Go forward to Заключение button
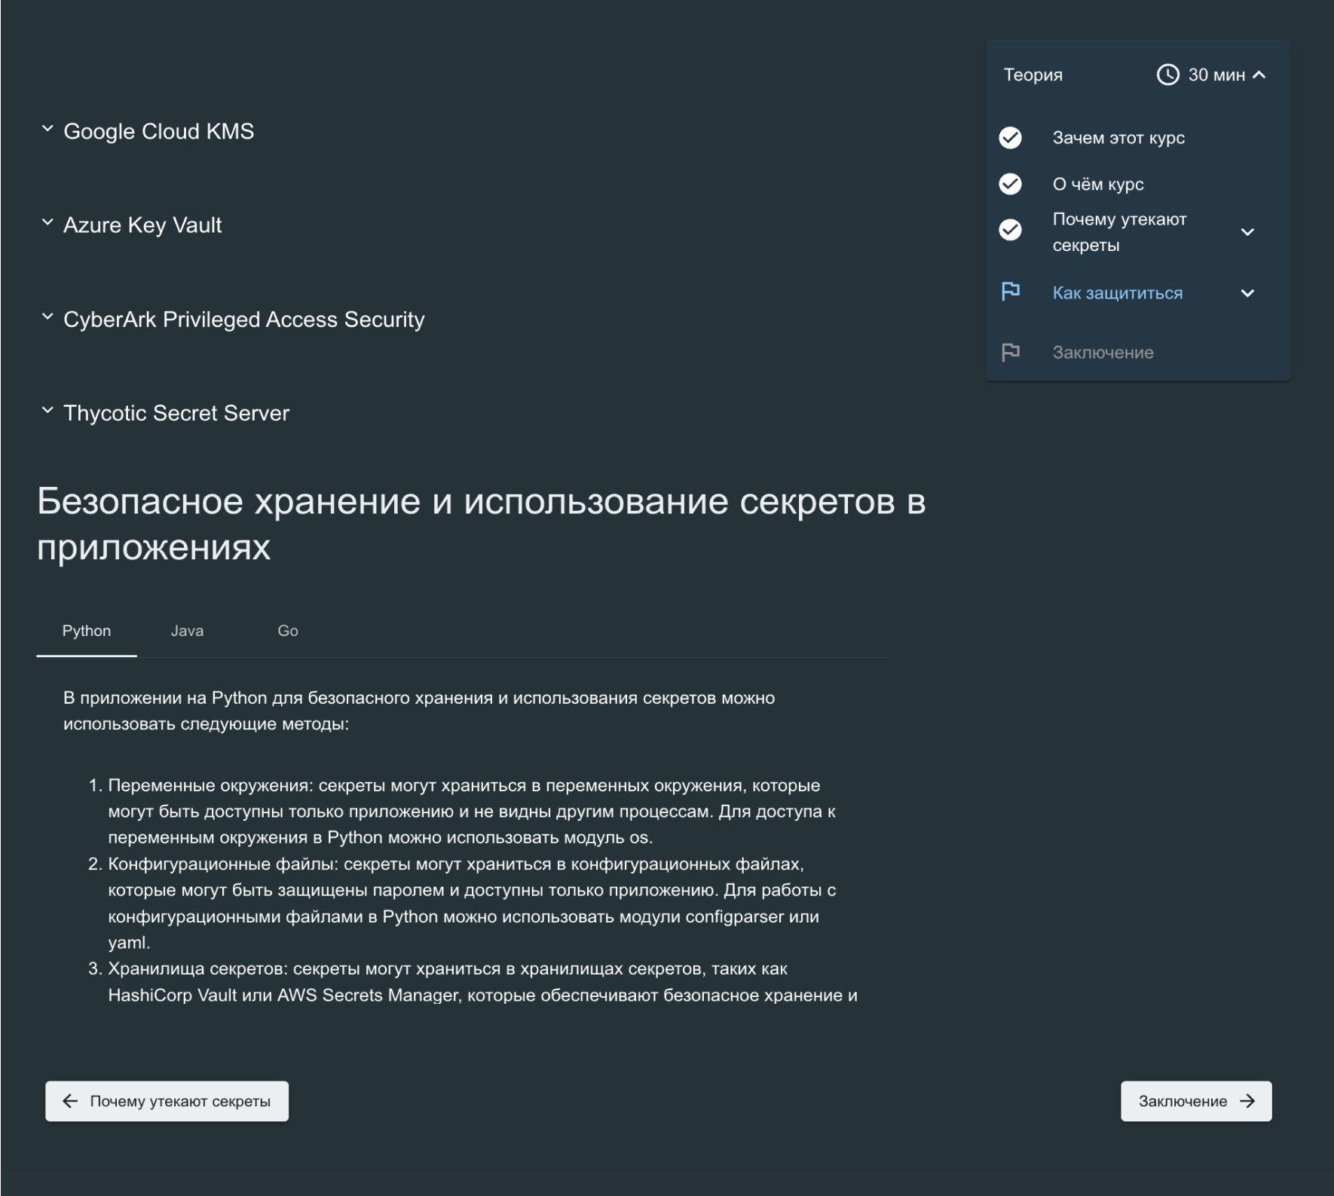The width and height of the screenshot is (1334, 1196). click(x=1196, y=1101)
